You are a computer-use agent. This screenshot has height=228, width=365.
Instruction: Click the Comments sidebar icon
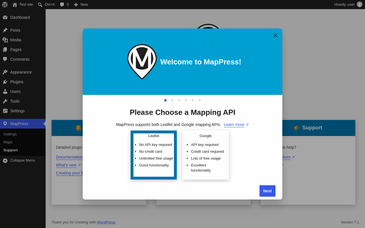(x=5, y=59)
